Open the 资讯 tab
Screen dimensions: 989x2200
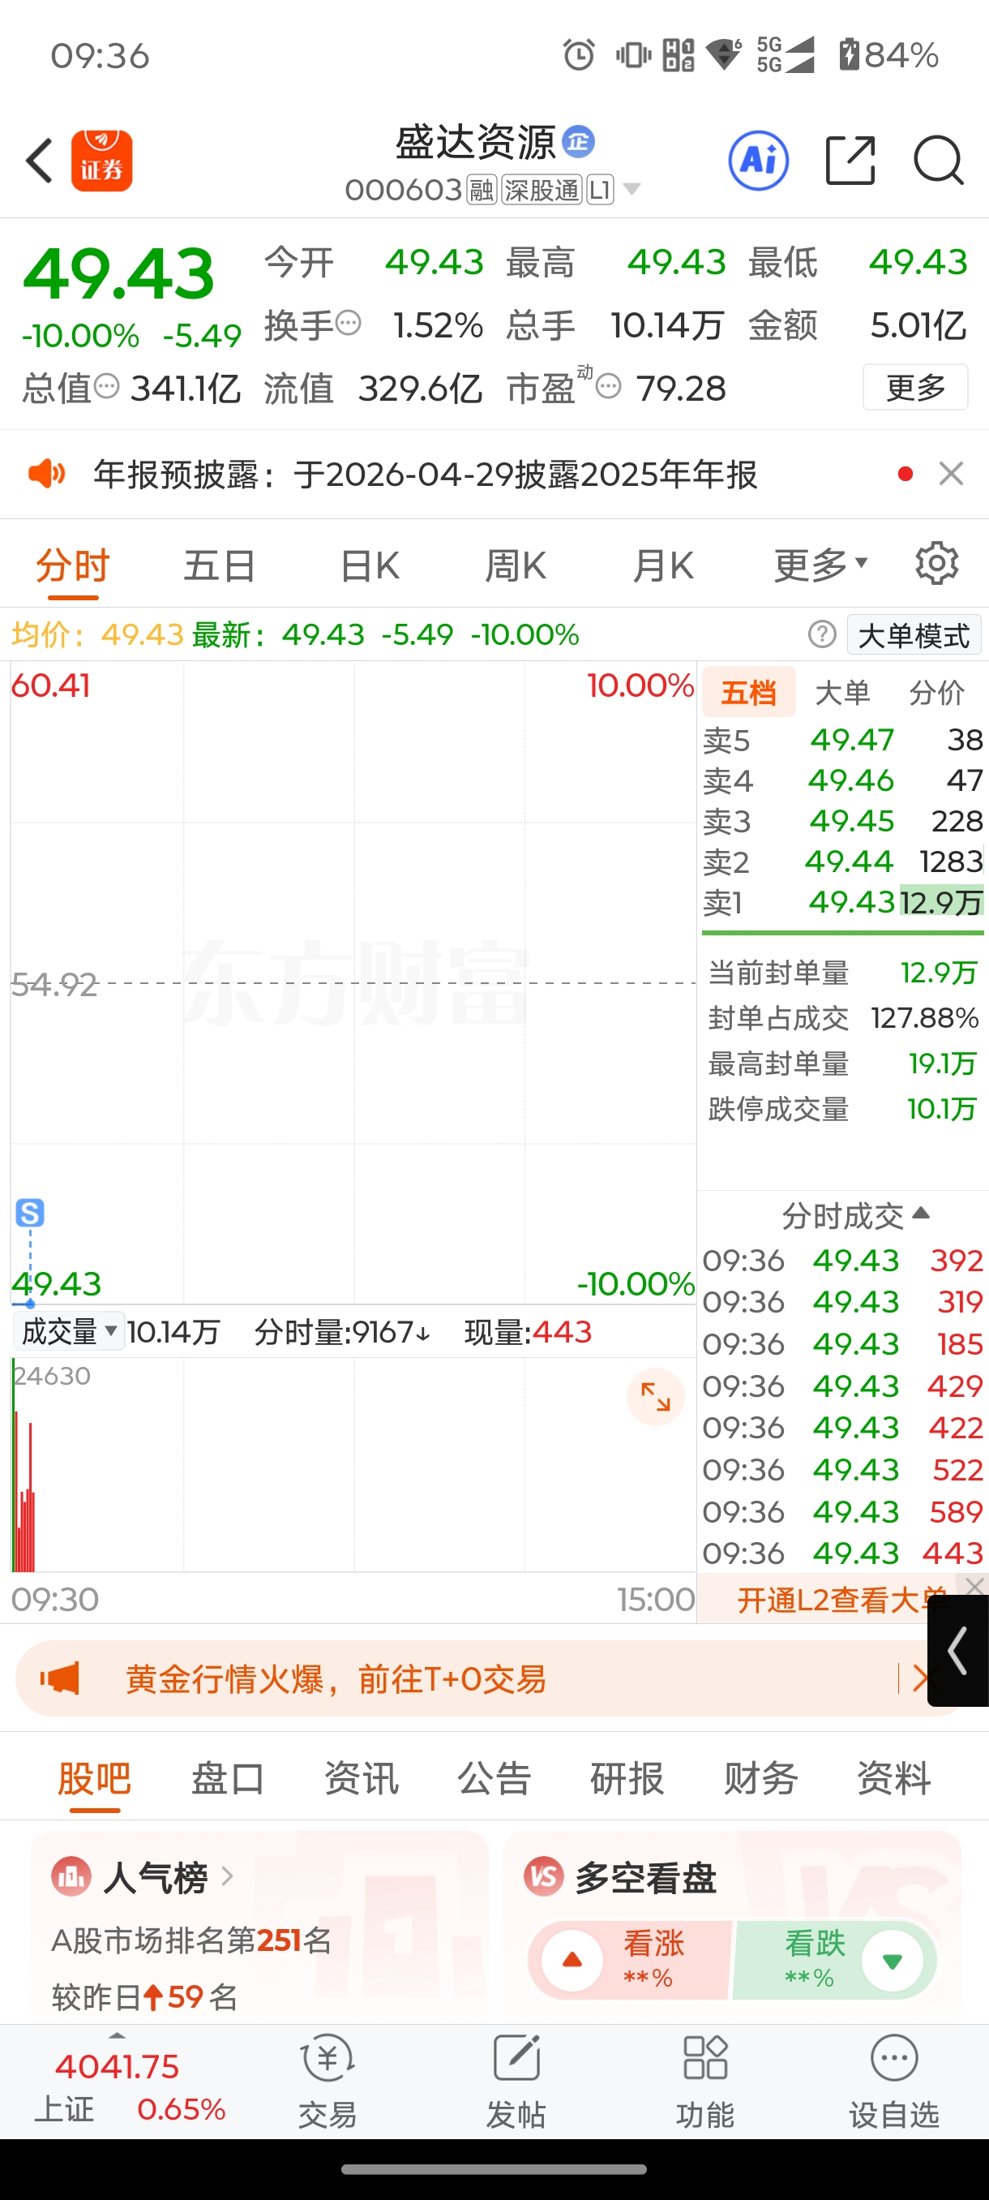point(361,1778)
